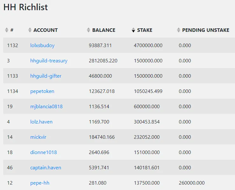Open mjblancia0818 account link
The width and height of the screenshot is (235, 190).
click(46, 107)
